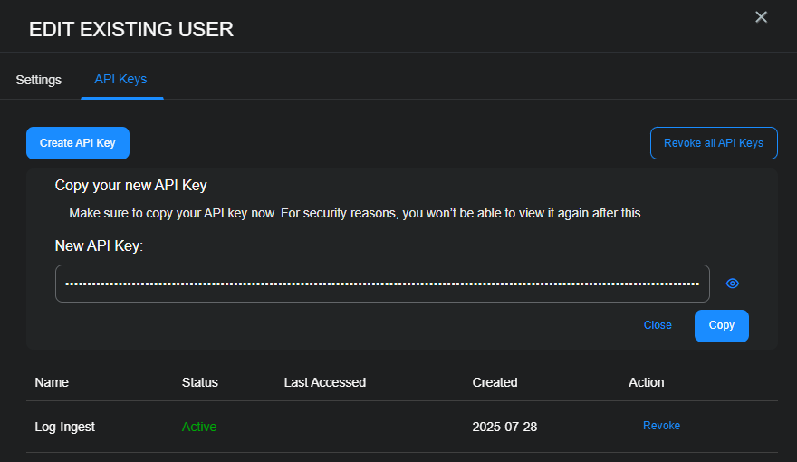Close the Edit Existing User dialog
The height and width of the screenshot is (462, 797).
click(x=761, y=17)
